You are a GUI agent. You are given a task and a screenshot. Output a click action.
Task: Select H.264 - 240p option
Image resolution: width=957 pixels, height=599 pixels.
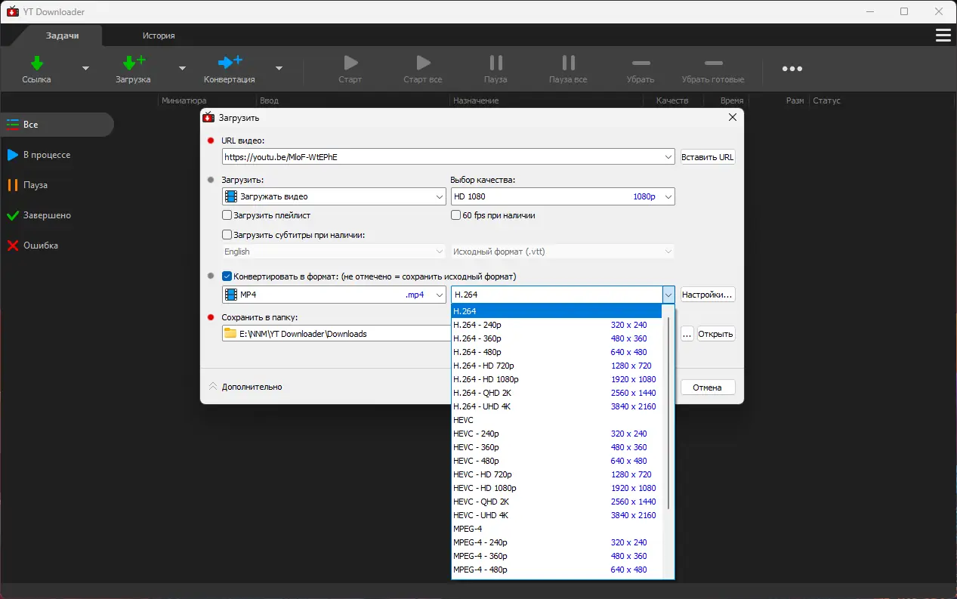tap(557, 325)
